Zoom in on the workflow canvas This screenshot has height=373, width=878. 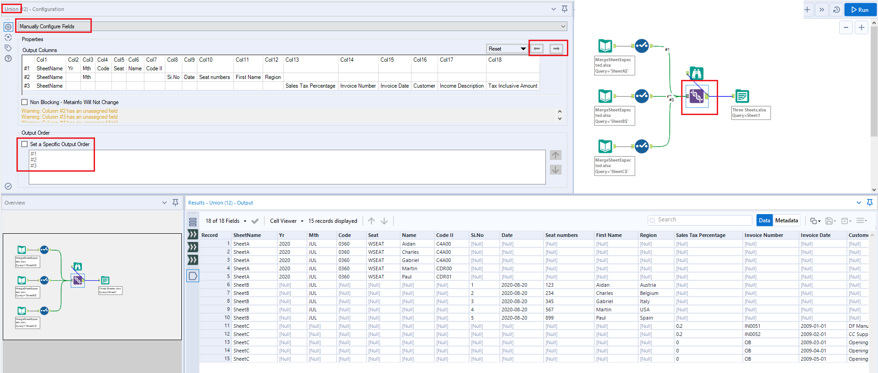point(861,27)
